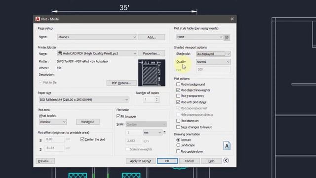The image size is (316, 178).
Task: Uncheck Fit to paper
Action: pyautogui.click(x=118, y=116)
